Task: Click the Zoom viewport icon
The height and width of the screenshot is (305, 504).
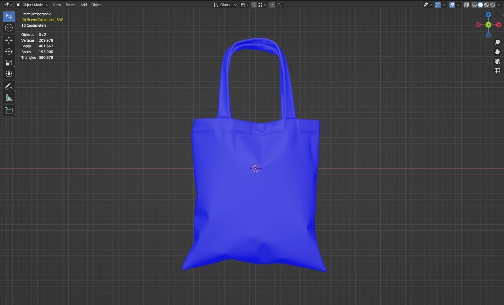Action: point(497,42)
